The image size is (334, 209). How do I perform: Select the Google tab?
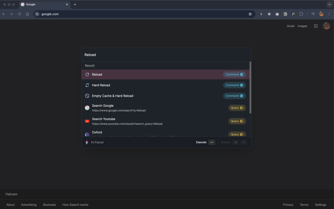(45, 4)
